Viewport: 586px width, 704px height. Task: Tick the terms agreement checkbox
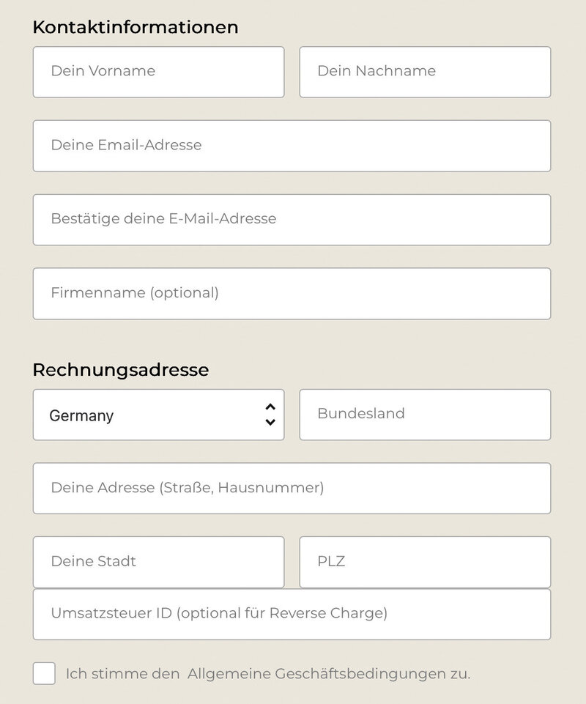[x=44, y=673]
